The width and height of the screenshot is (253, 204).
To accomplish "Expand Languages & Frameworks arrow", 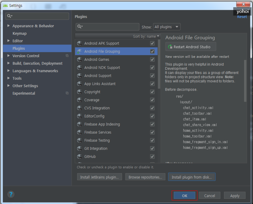I will pos(9,71).
